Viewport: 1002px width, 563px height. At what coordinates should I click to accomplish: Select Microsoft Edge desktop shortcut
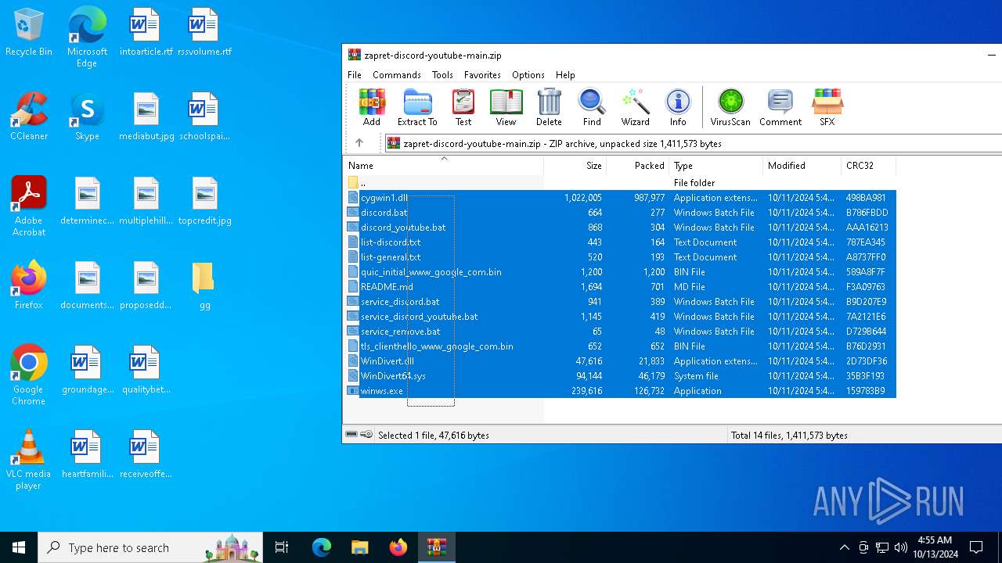pyautogui.click(x=87, y=37)
